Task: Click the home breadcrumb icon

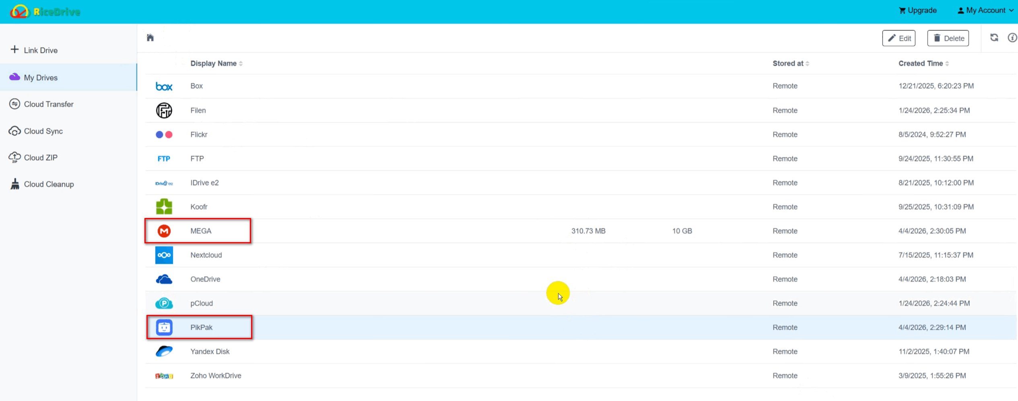Action: pos(150,38)
